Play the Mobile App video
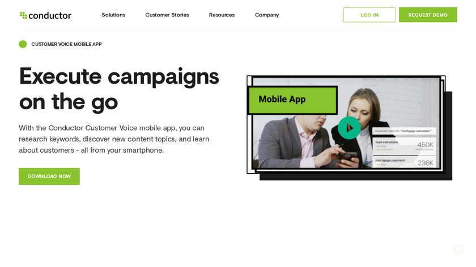 point(349,128)
